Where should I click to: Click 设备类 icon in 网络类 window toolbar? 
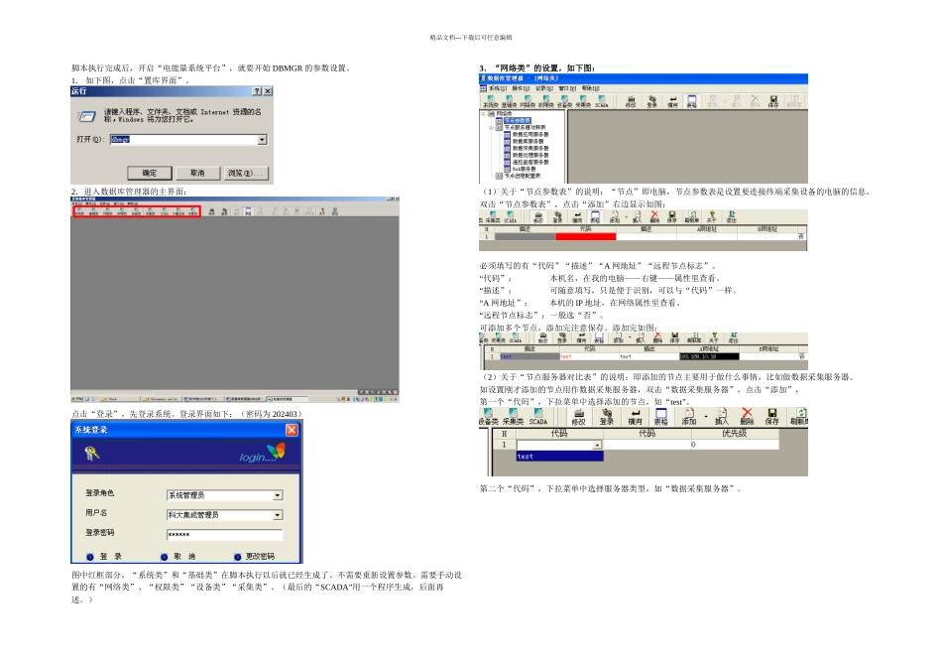pos(565,101)
